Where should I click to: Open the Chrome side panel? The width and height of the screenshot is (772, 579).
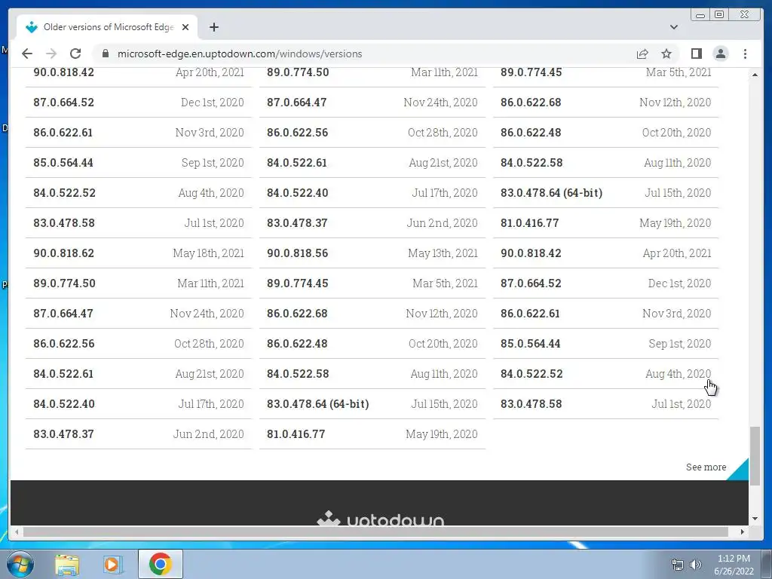point(696,54)
